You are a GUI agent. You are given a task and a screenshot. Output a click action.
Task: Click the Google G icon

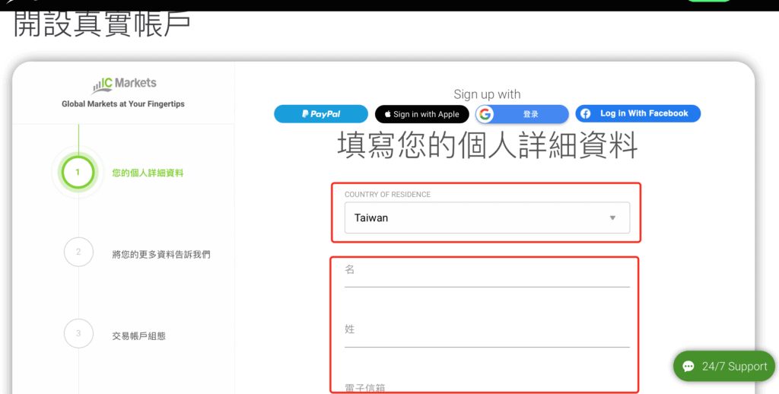point(485,114)
